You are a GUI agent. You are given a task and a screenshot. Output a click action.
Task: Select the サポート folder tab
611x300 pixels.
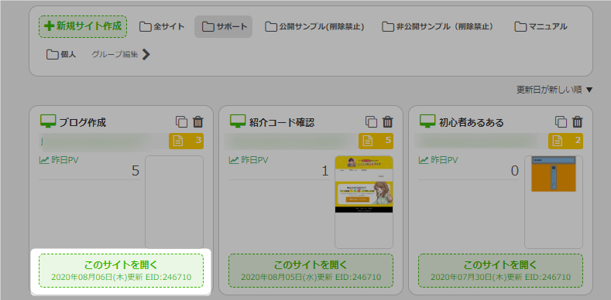point(223,27)
